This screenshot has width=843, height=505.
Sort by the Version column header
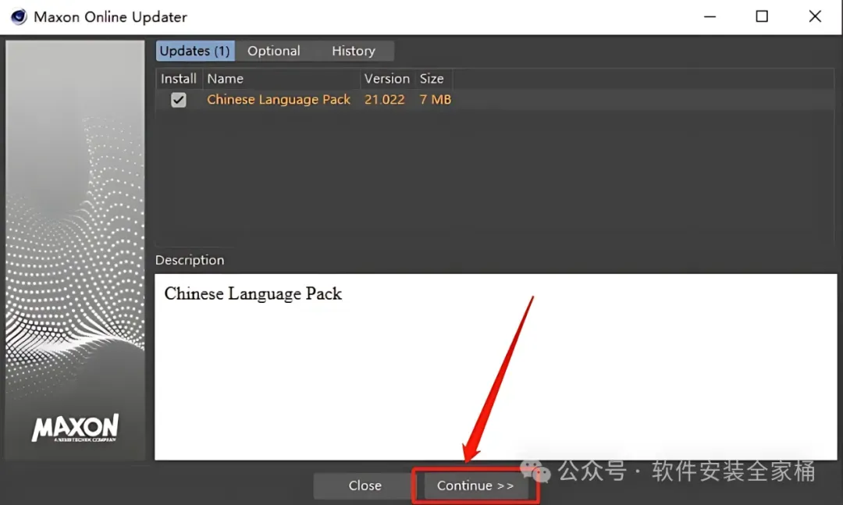pos(387,79)
